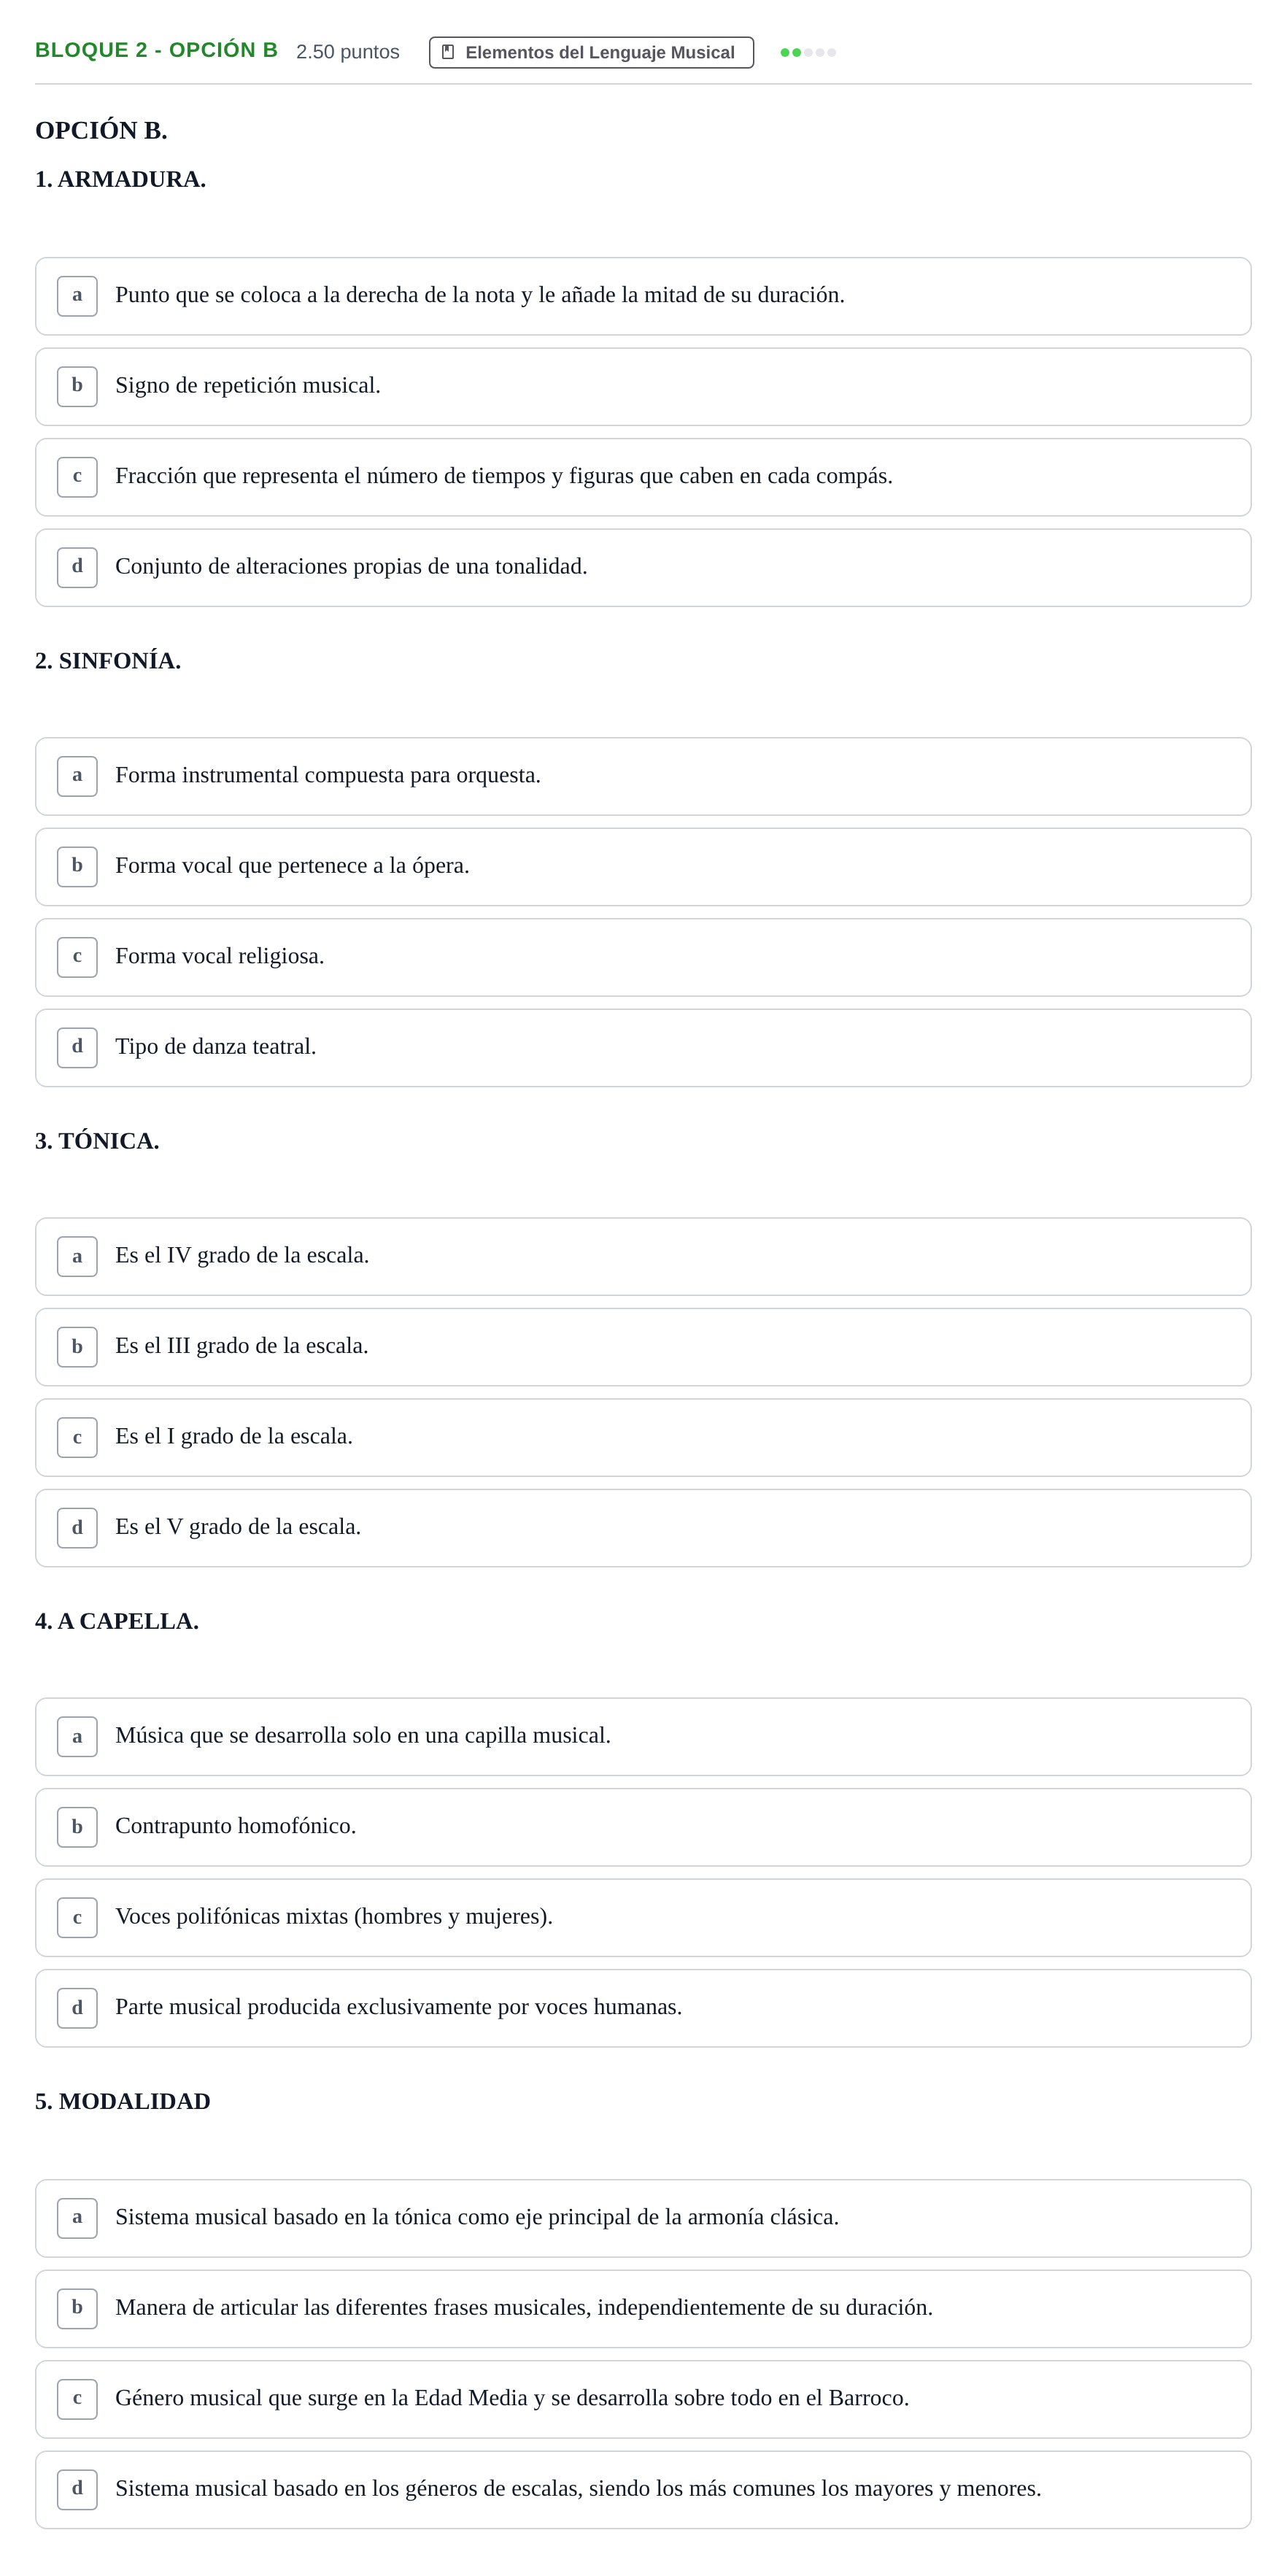This screenshot has width=1287, height=2576.
Task: Choose 'Sistema musical basado en los géneros de escalas'
Action: 643,2490
